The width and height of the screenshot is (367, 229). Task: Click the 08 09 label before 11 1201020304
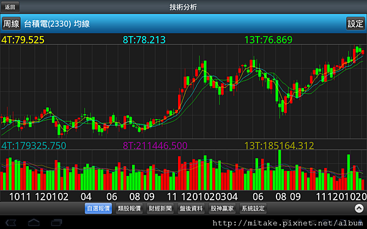[142, 197]
